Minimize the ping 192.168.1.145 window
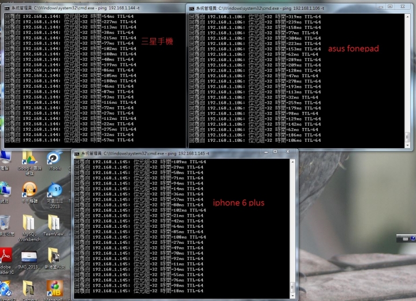 tap(266, 152)
